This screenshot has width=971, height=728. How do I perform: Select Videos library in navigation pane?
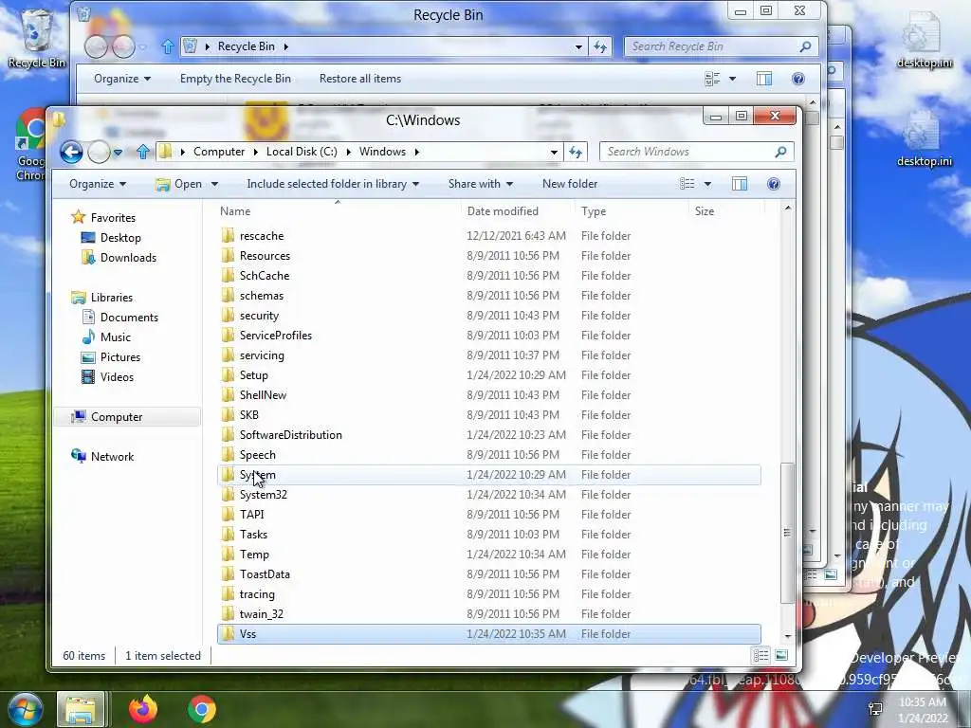click(x=117, y=377)
